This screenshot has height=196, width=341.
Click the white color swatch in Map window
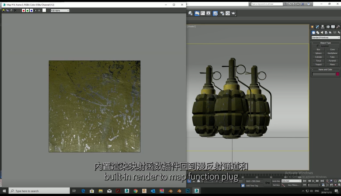(x=44, y=10)
